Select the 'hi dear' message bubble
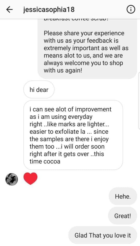The image size is (140, 246). coord(39,90)
